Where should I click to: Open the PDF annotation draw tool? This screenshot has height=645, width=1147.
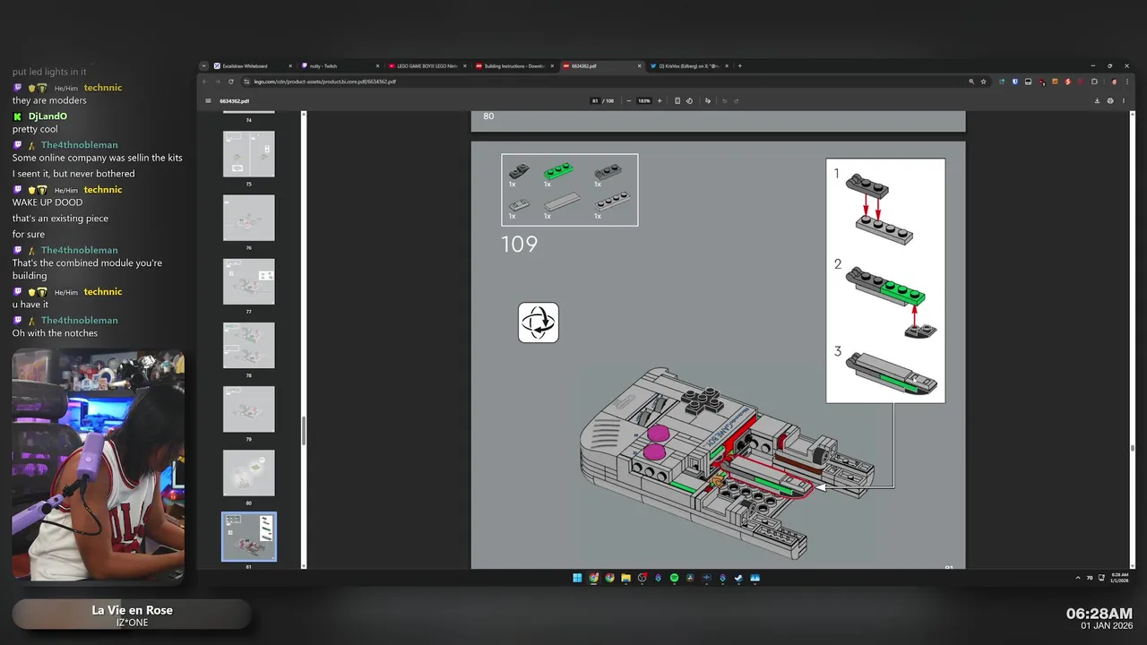click(708, 101)
